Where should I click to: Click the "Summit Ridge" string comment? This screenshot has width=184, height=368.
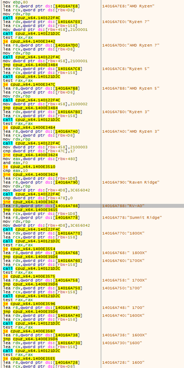click(132, 218)
